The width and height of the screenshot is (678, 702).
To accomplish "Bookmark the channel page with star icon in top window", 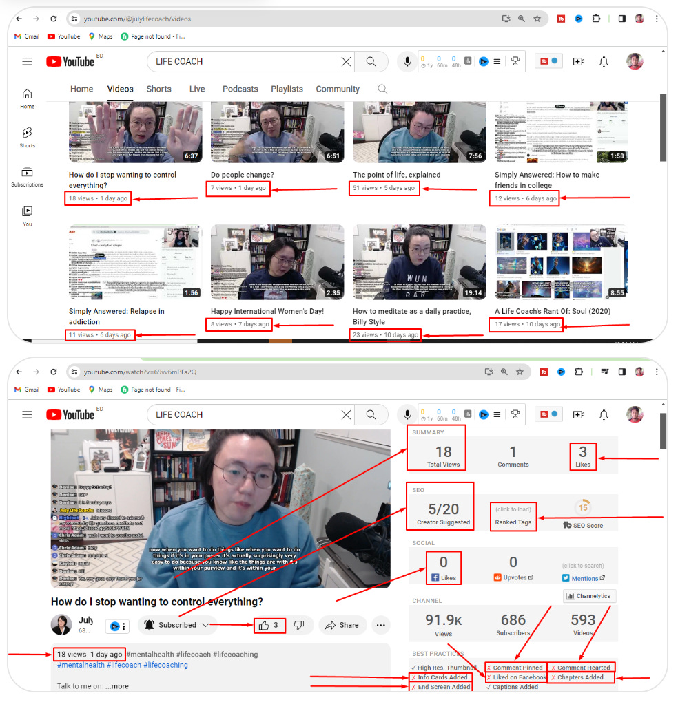I will coord(537,19).
